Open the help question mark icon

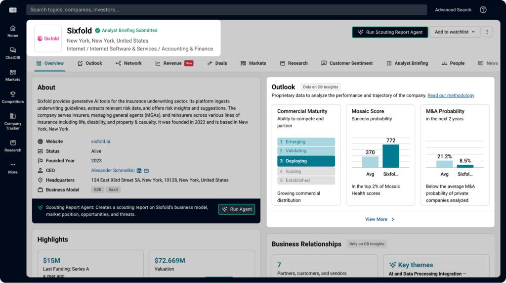pos(483,10)
